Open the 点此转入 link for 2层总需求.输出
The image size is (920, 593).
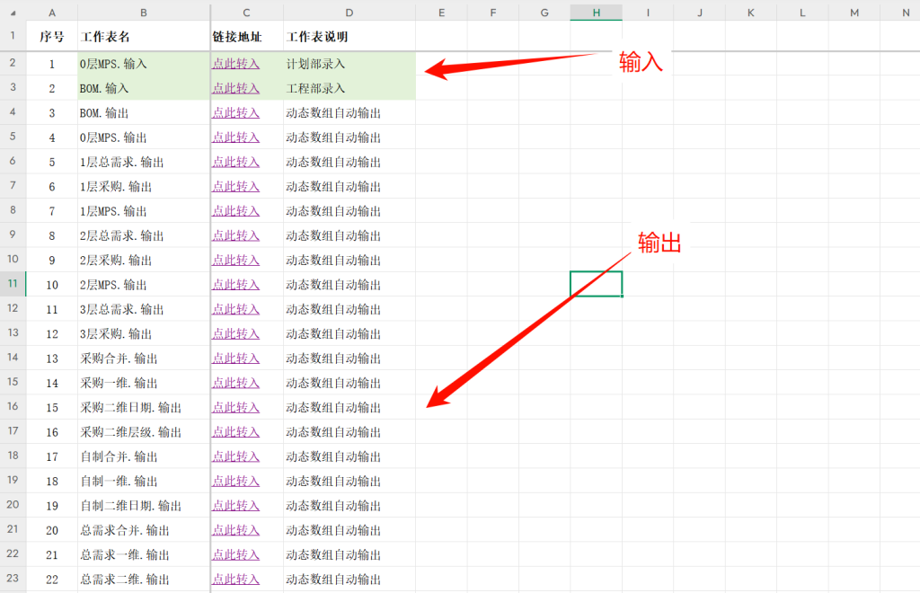tap(235, 235)
